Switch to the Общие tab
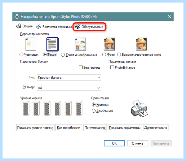Image resolution: width=186 pixels, height=161 pixels. [25, 26]
